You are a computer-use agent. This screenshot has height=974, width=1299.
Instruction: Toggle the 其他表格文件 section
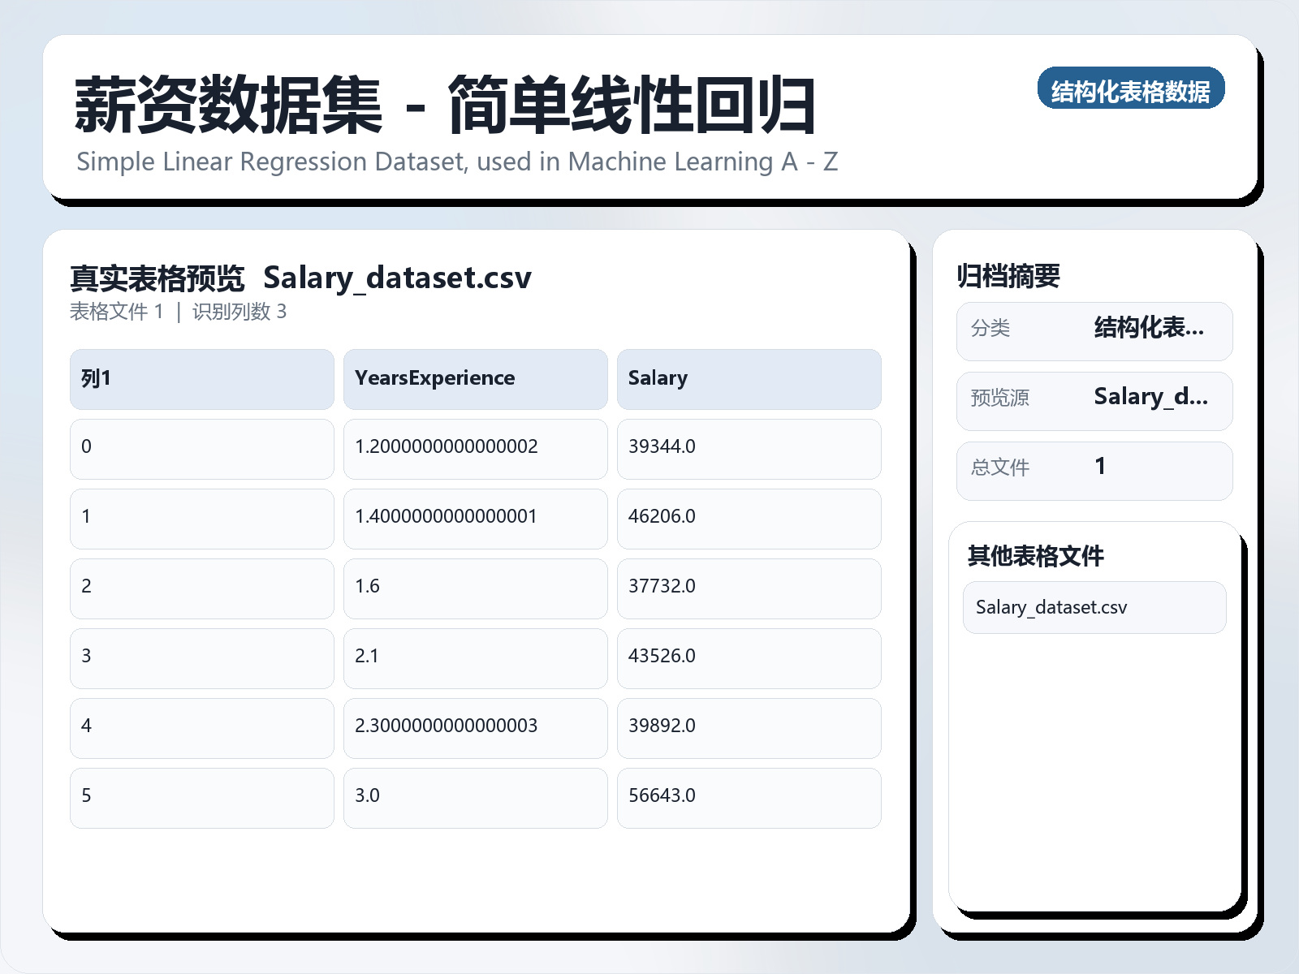(x=1037, y=557)
